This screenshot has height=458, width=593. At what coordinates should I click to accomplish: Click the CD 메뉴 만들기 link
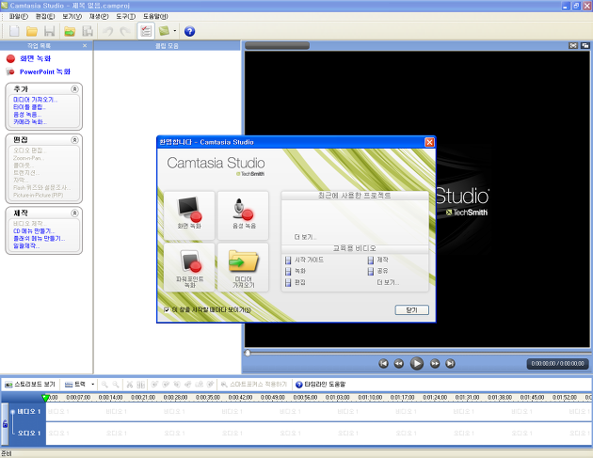pos(34,231)
